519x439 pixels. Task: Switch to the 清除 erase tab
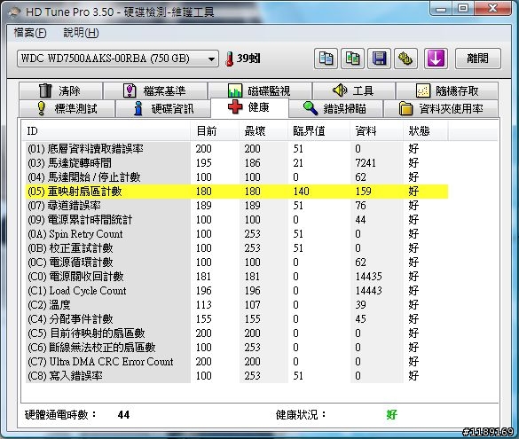click(x=60, y=90)
